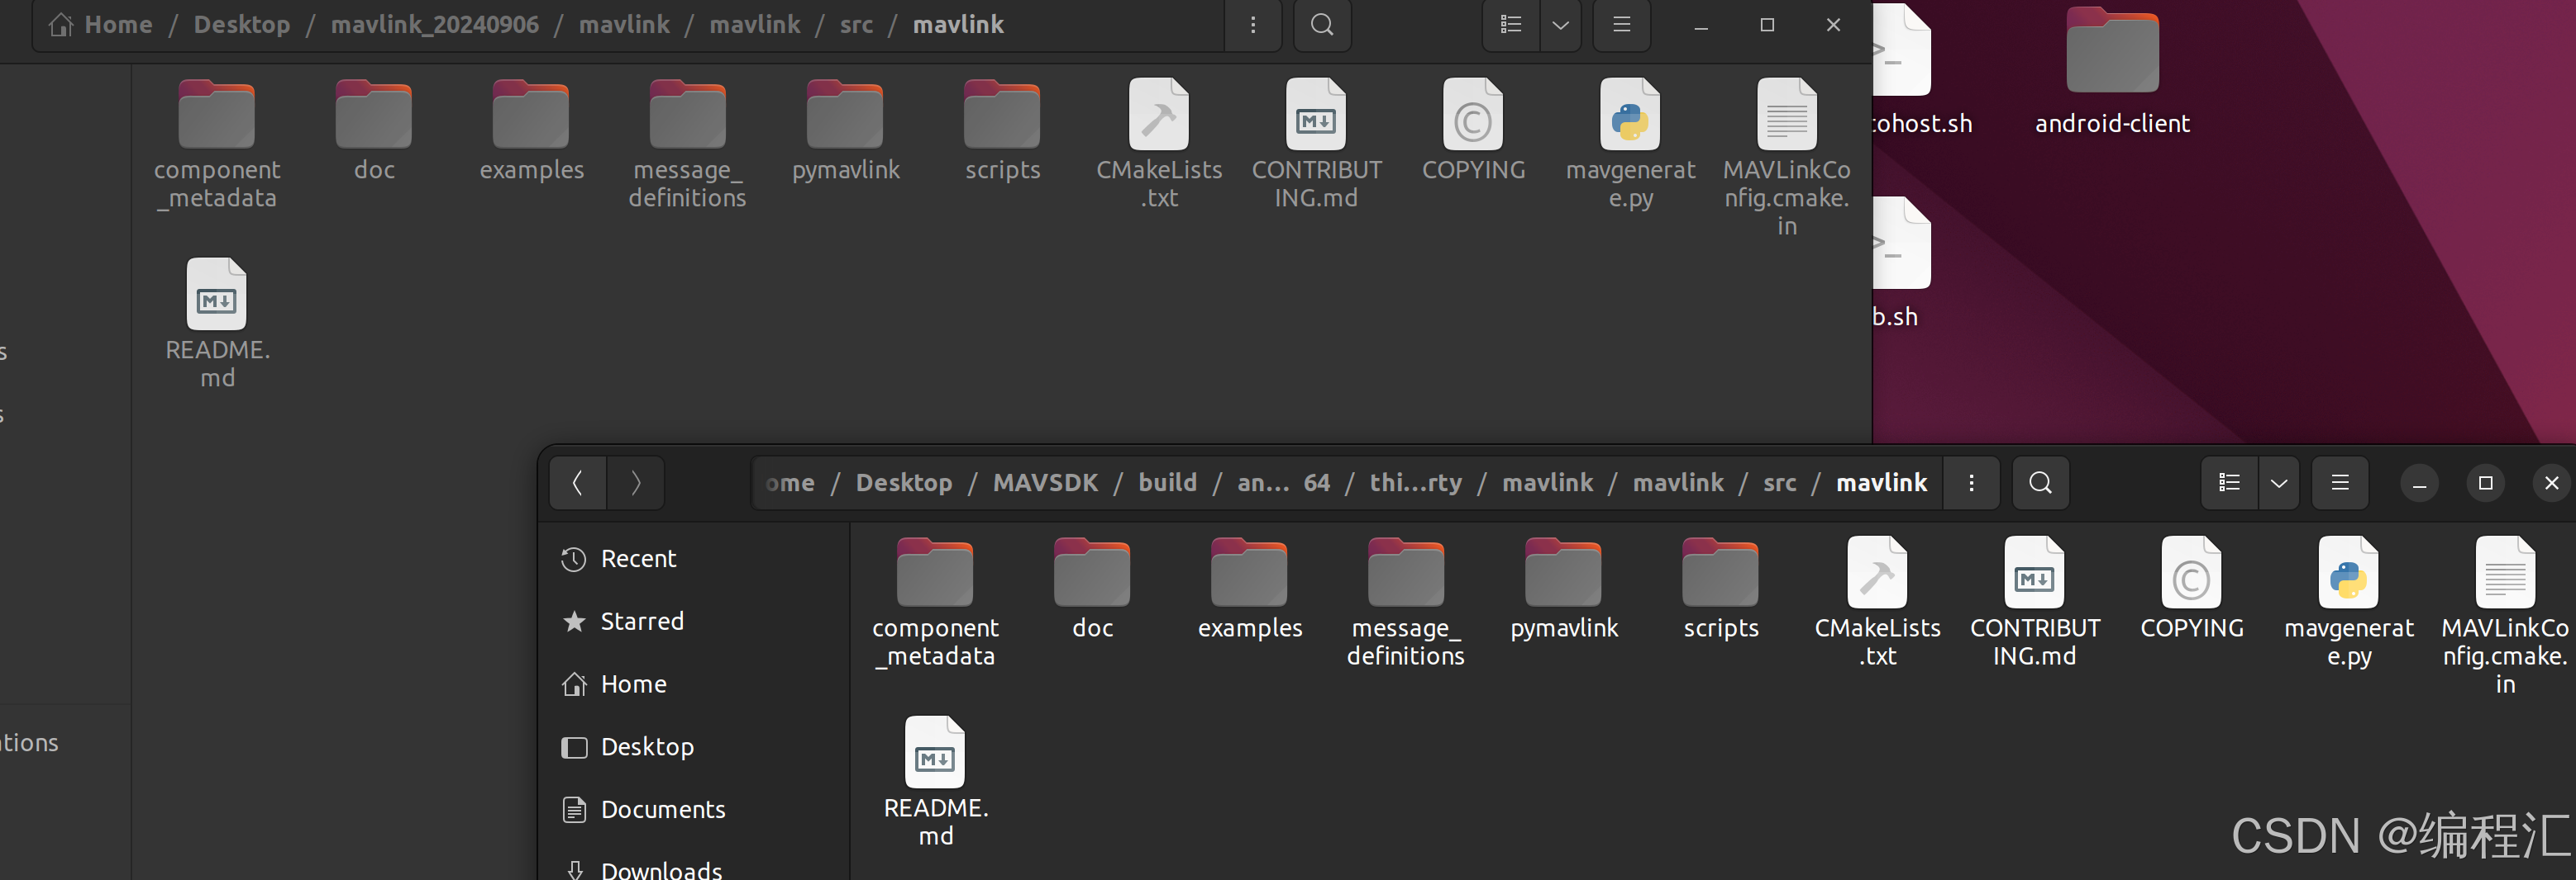Navigate to src breadcrumb in MAVSDK window
The height and width of the screenshot is (880, 2576).
click(x=1779, y=482)
